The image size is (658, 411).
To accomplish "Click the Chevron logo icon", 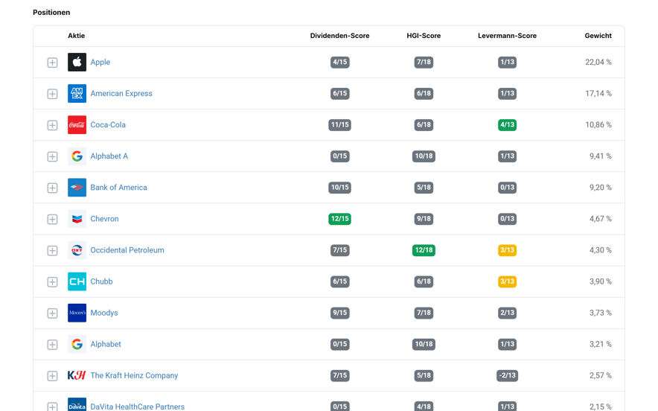I will tap(77, 219).
